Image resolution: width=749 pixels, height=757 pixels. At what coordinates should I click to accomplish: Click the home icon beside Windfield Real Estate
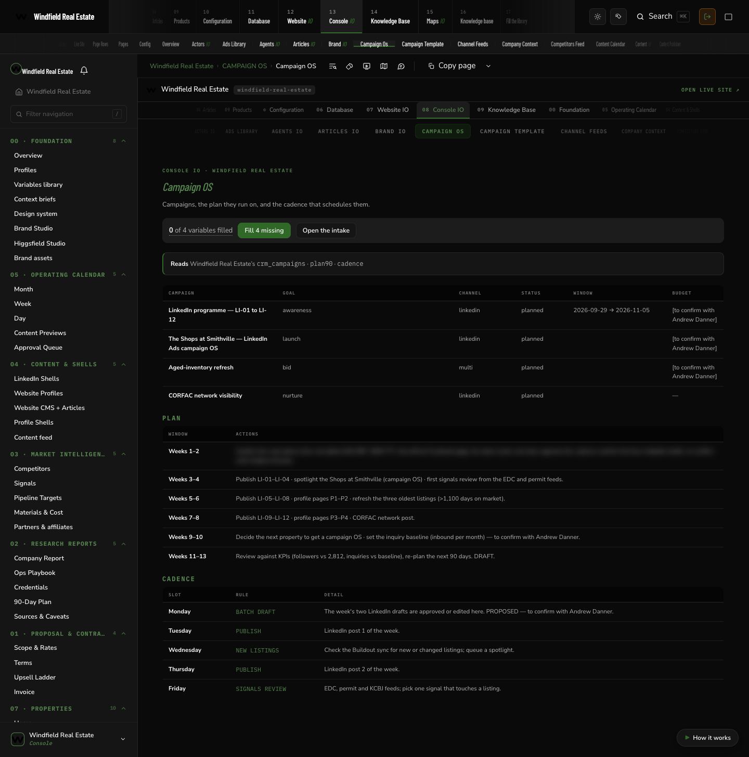coord(19,92)
